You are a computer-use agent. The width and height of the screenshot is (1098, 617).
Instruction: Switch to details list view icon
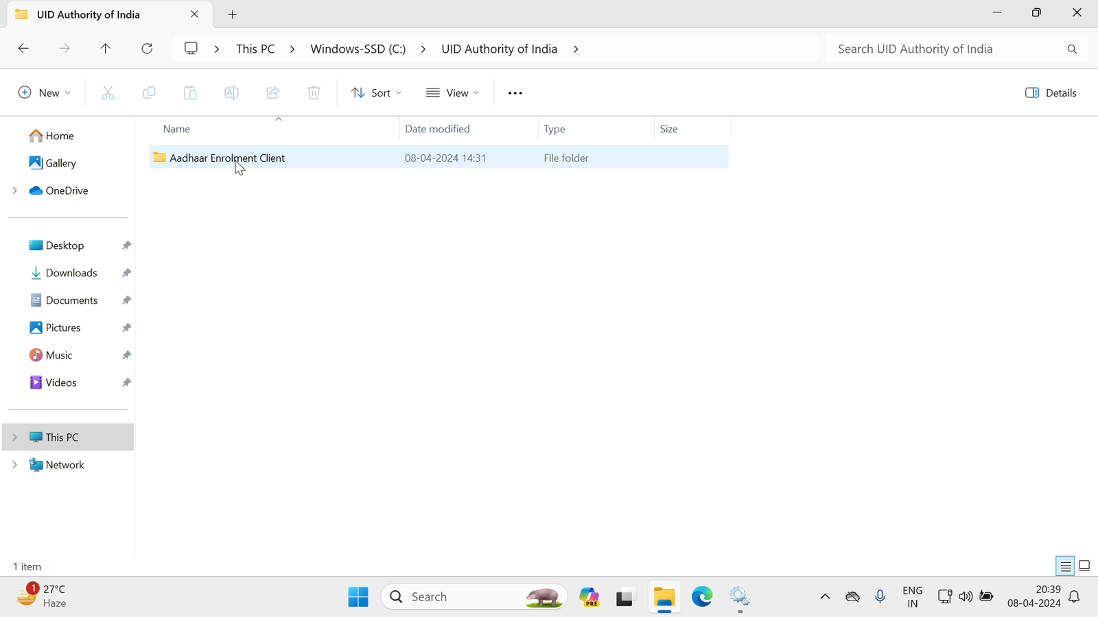[x=1065, y=566]
